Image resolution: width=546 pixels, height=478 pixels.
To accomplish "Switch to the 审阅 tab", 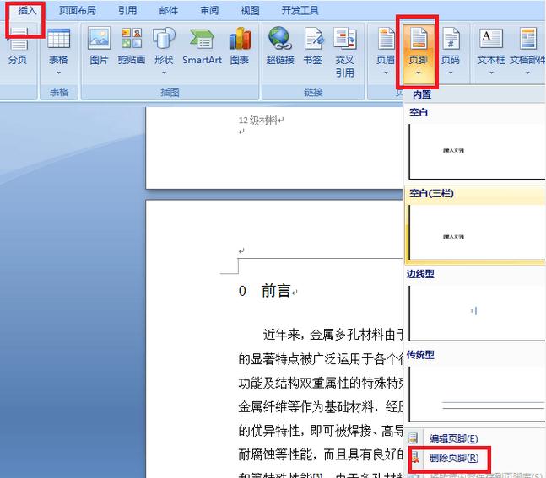I will pos(209,10).
